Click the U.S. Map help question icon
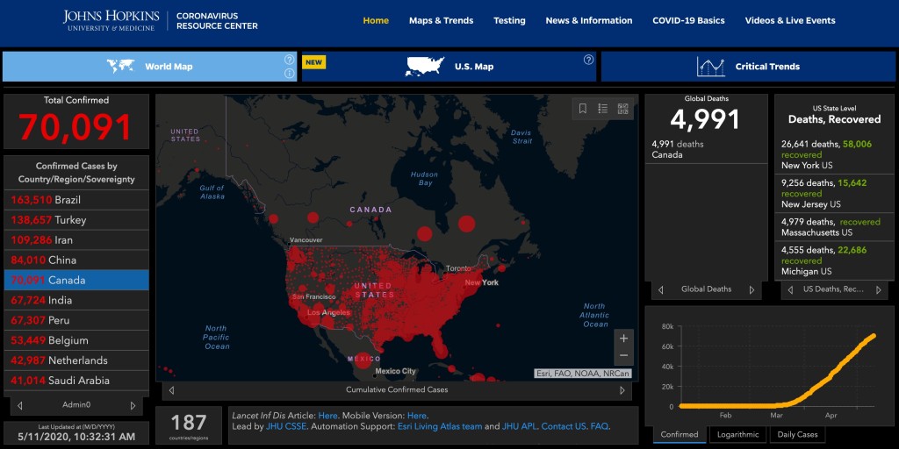The image size is (899, 449). point(588,60)
